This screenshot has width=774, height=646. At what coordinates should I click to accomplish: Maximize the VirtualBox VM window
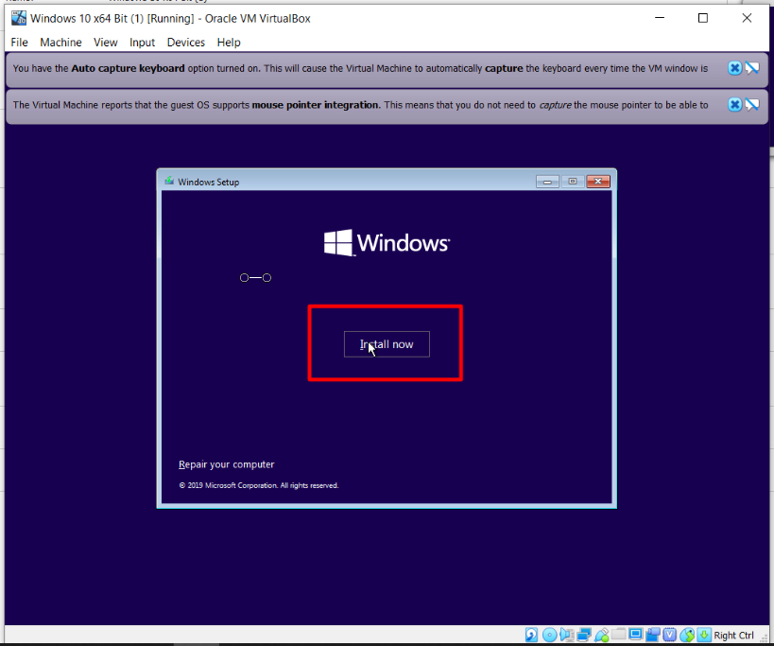coord(703,18)
